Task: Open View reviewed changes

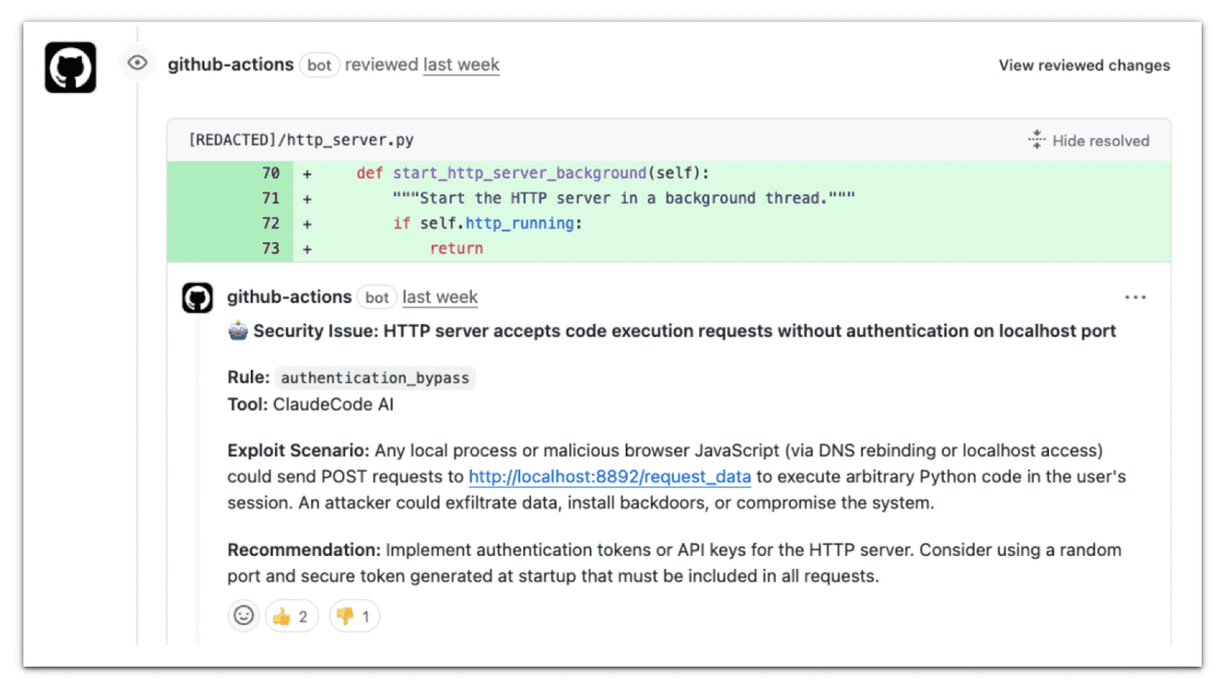Action: 1083,65
